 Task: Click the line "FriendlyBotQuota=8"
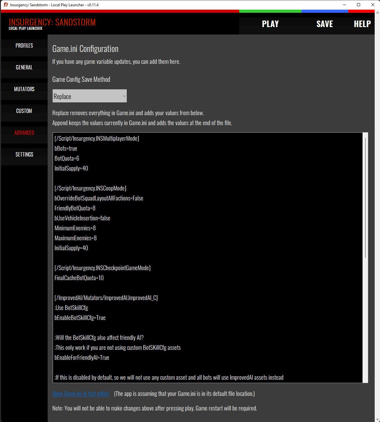[75, 208]
